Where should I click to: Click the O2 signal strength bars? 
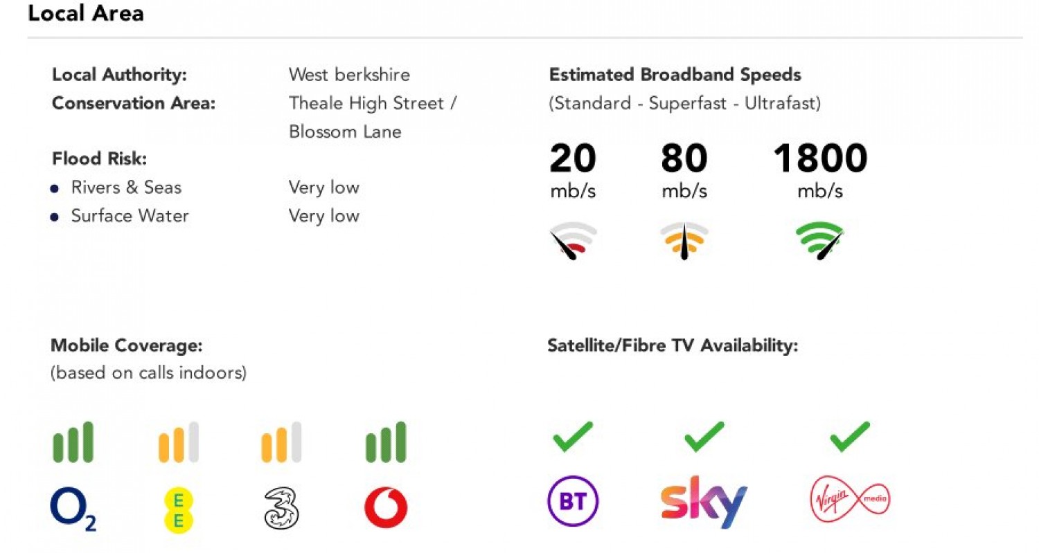(x=73, y=442)
